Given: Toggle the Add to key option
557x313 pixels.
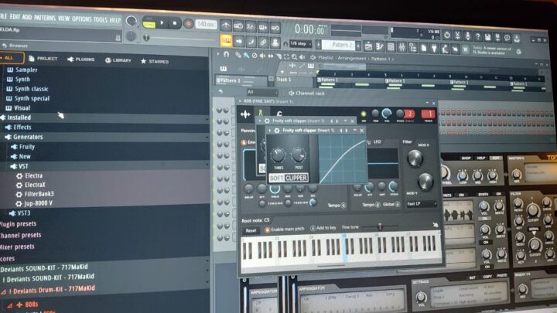Looking at the screenshot, I should pyautogui.click(x=313, y=230).
